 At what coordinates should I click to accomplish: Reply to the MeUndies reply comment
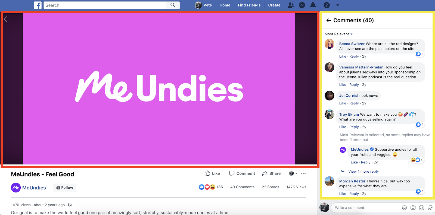coord(366,162)
